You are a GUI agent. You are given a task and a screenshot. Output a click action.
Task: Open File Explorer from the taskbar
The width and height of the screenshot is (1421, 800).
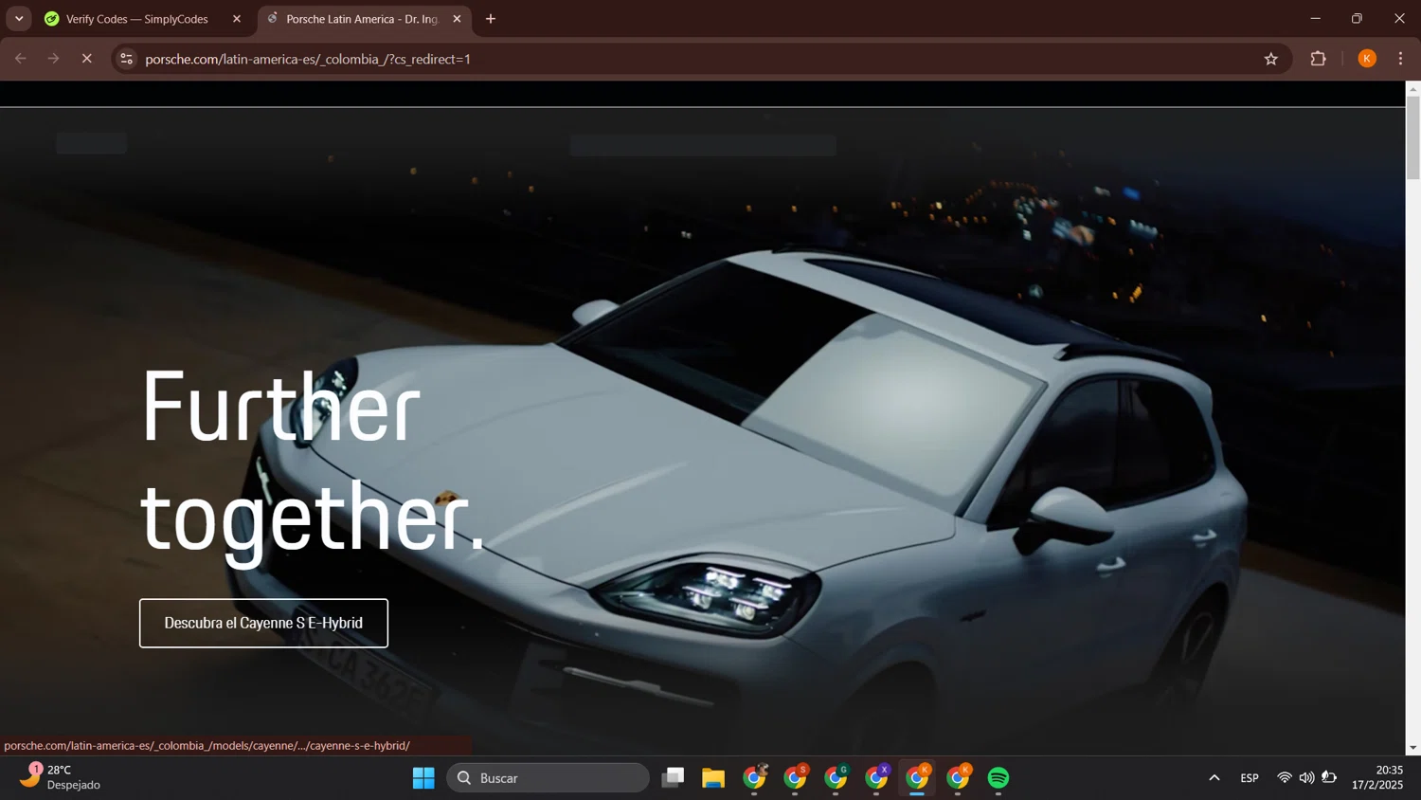click(713, 778)
